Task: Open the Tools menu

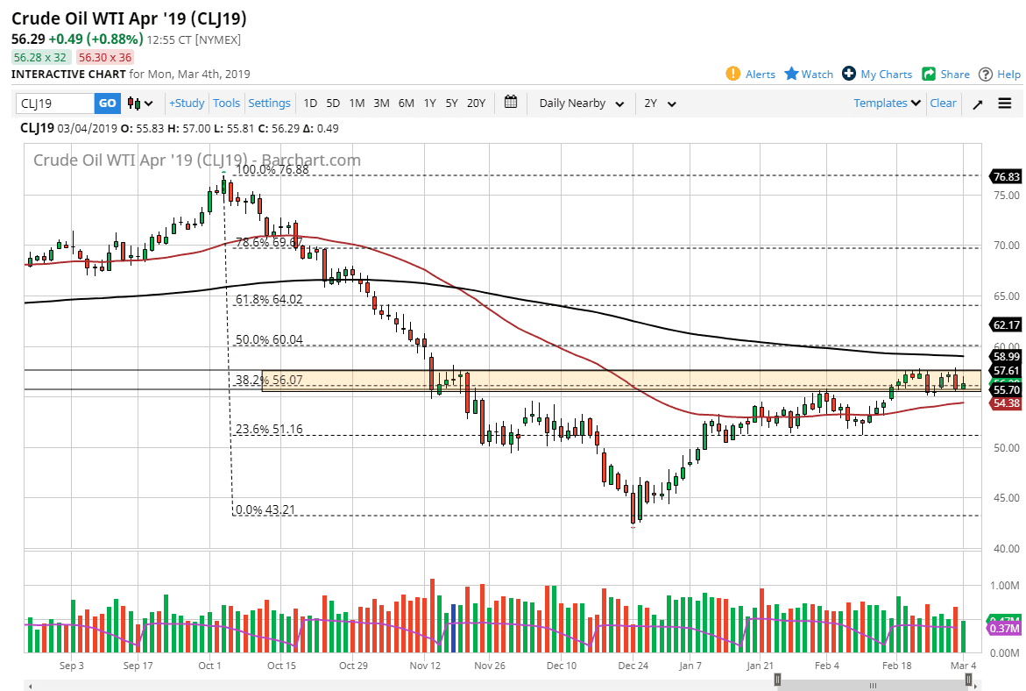Action: [x=226, y=103]
